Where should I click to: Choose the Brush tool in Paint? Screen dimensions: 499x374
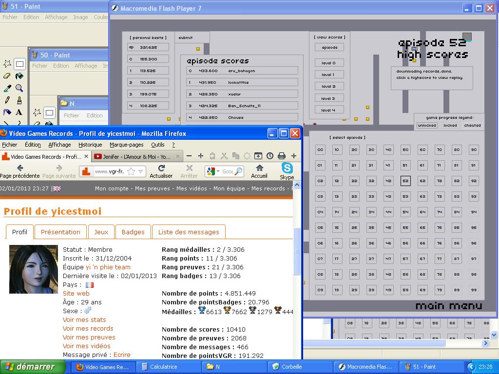(19, 100)
